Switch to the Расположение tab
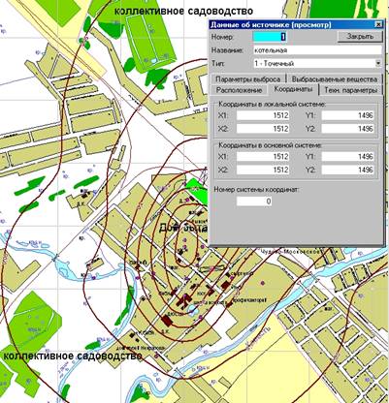The height and width of the screenshot is (403, 389). tap(239, 90)
